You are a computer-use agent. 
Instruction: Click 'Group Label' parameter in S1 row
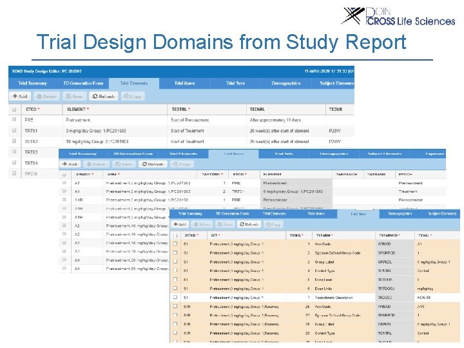324,262
